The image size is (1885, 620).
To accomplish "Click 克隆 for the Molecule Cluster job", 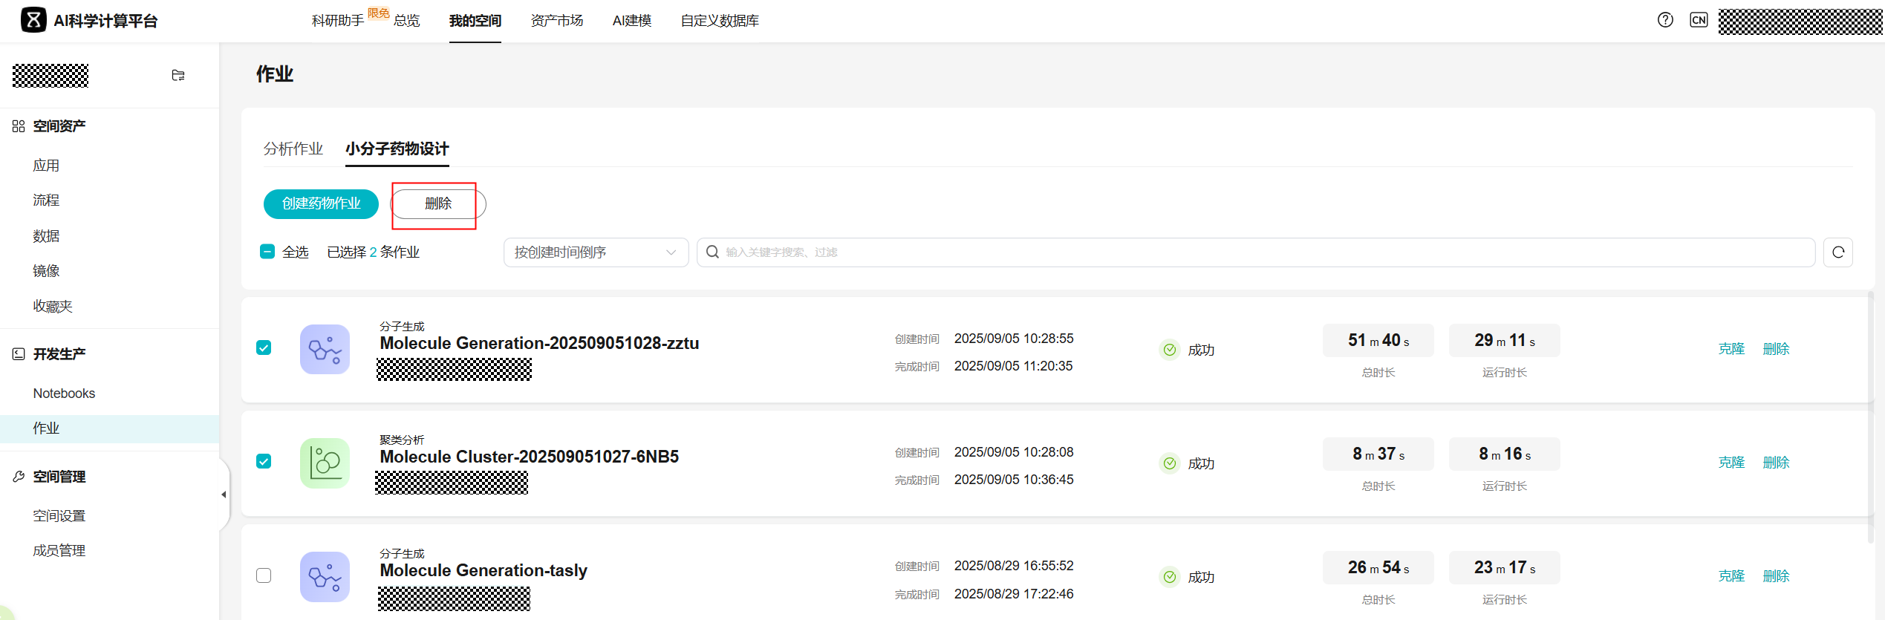I will tap(1731, 463).
